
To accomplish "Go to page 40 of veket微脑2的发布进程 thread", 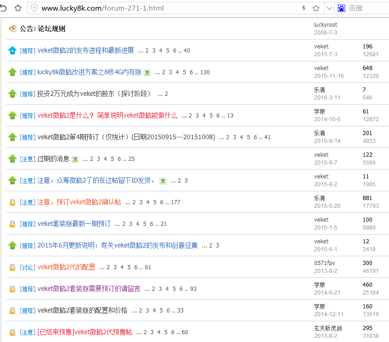I will click(186, 51).
